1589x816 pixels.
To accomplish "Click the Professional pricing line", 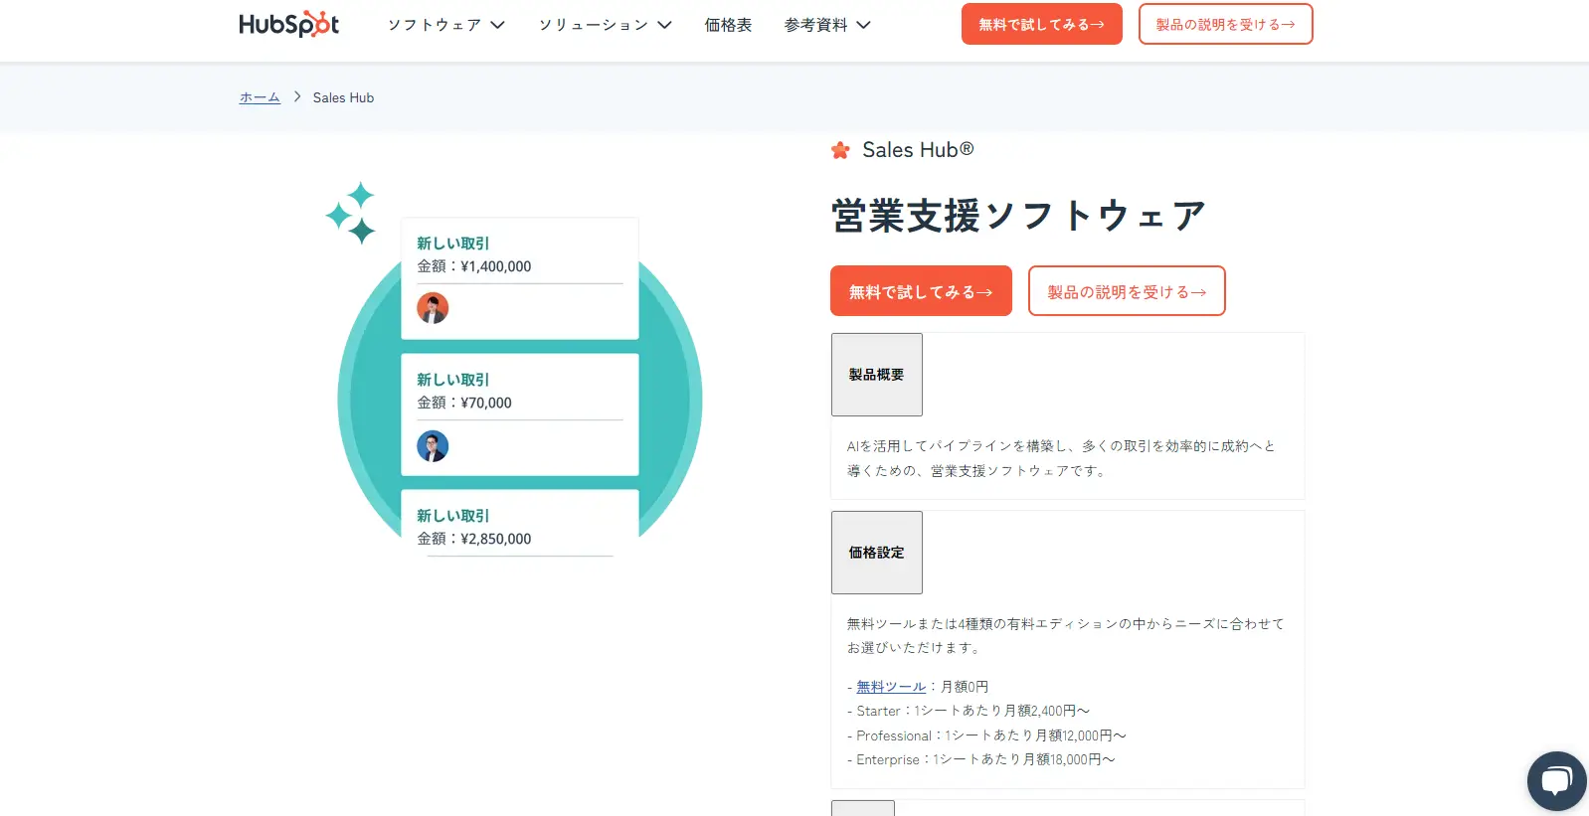I will (986, 735).
